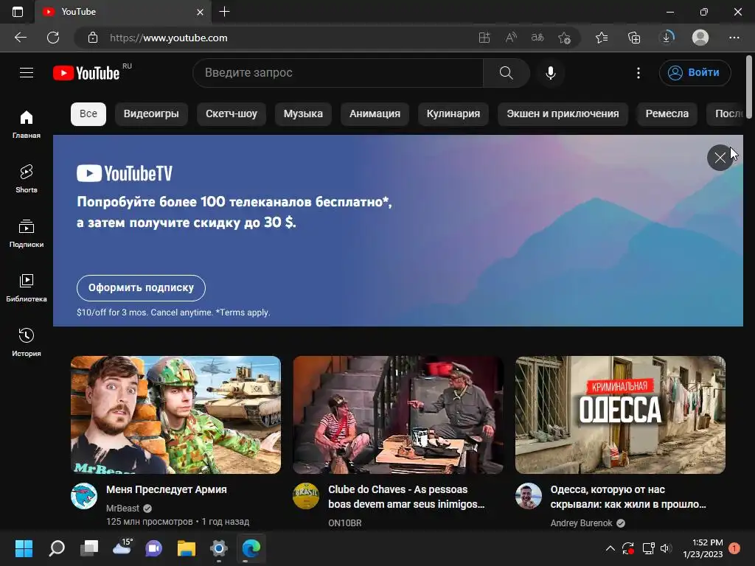
Task: Open title Меня Преследует Армия
Action: tap(166, 489)
